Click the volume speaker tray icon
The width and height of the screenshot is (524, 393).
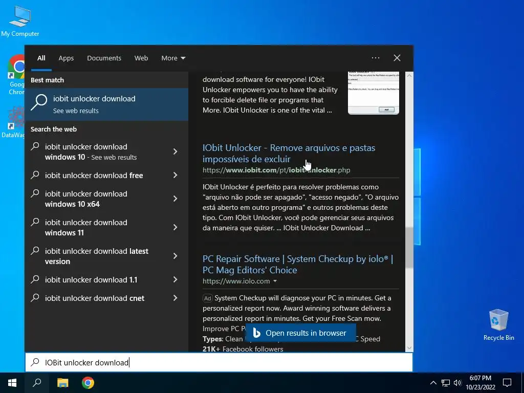(457, 383)
